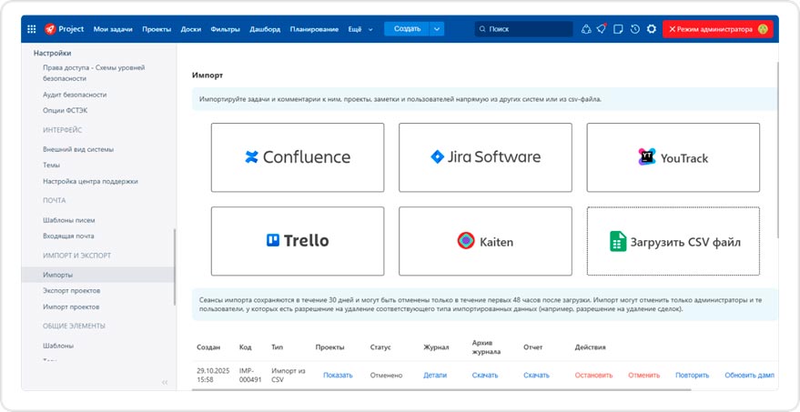Select Confluence import card
The width and height of the screenshot is (800, 412).
click(x=298, y=157)
